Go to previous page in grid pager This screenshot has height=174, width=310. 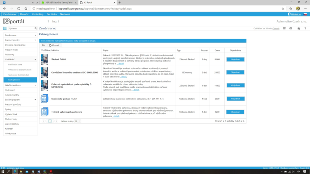tap(47, 121)
